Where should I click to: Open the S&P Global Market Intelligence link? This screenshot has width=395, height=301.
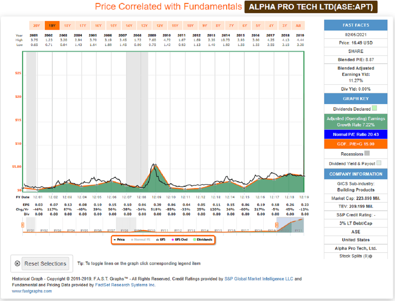pos(258,279)
